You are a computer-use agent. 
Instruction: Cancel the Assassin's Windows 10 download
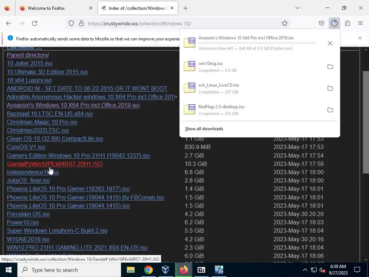click(330, 43)
